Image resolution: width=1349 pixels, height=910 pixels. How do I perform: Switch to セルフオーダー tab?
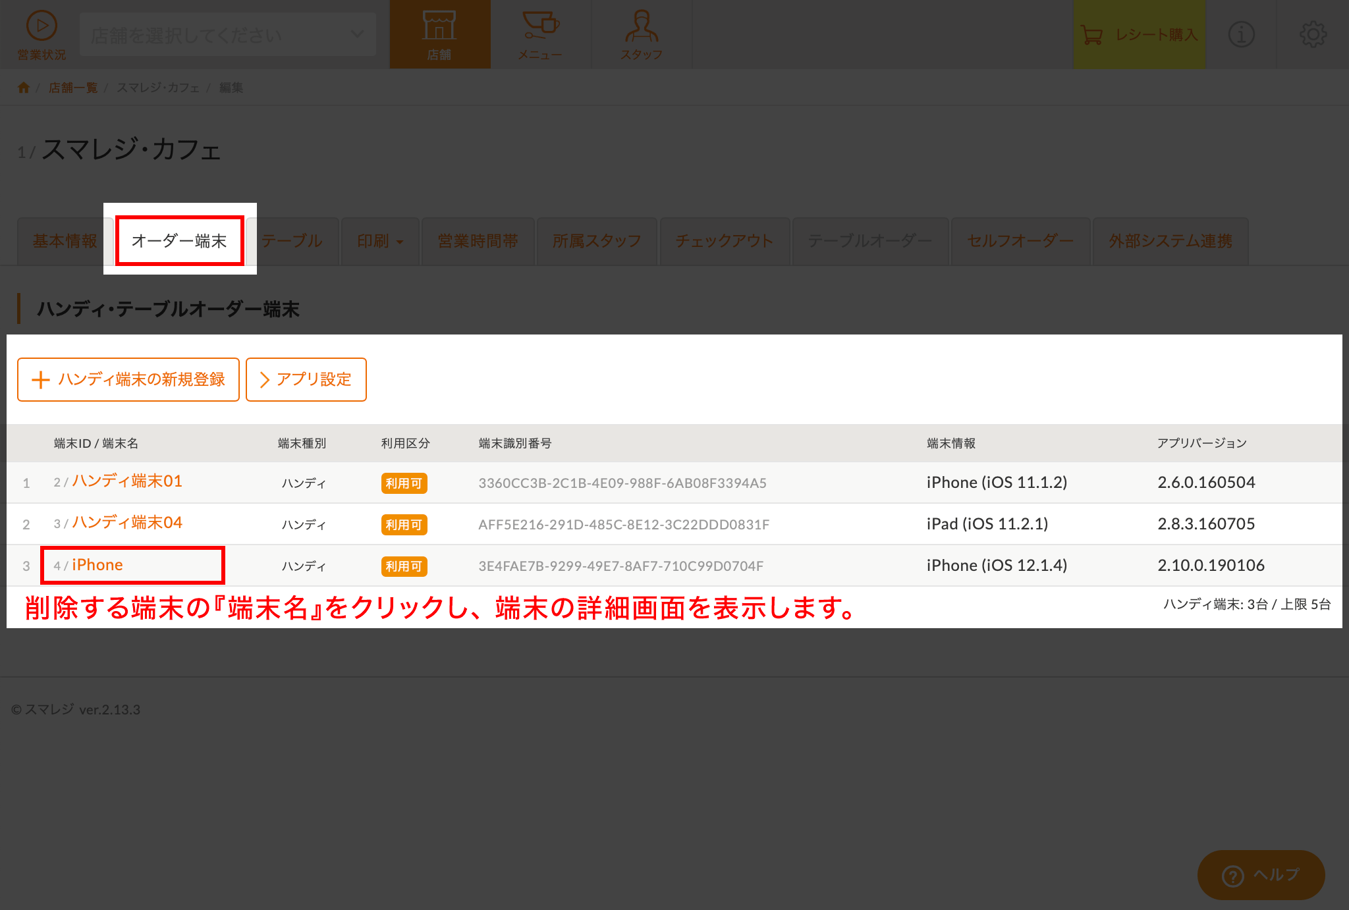[x=1015, y=241]
